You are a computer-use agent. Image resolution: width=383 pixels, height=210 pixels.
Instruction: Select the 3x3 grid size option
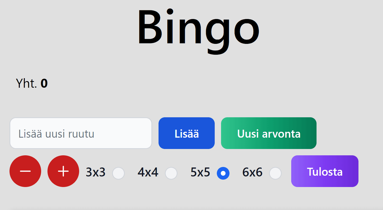(x=118, y=173)
